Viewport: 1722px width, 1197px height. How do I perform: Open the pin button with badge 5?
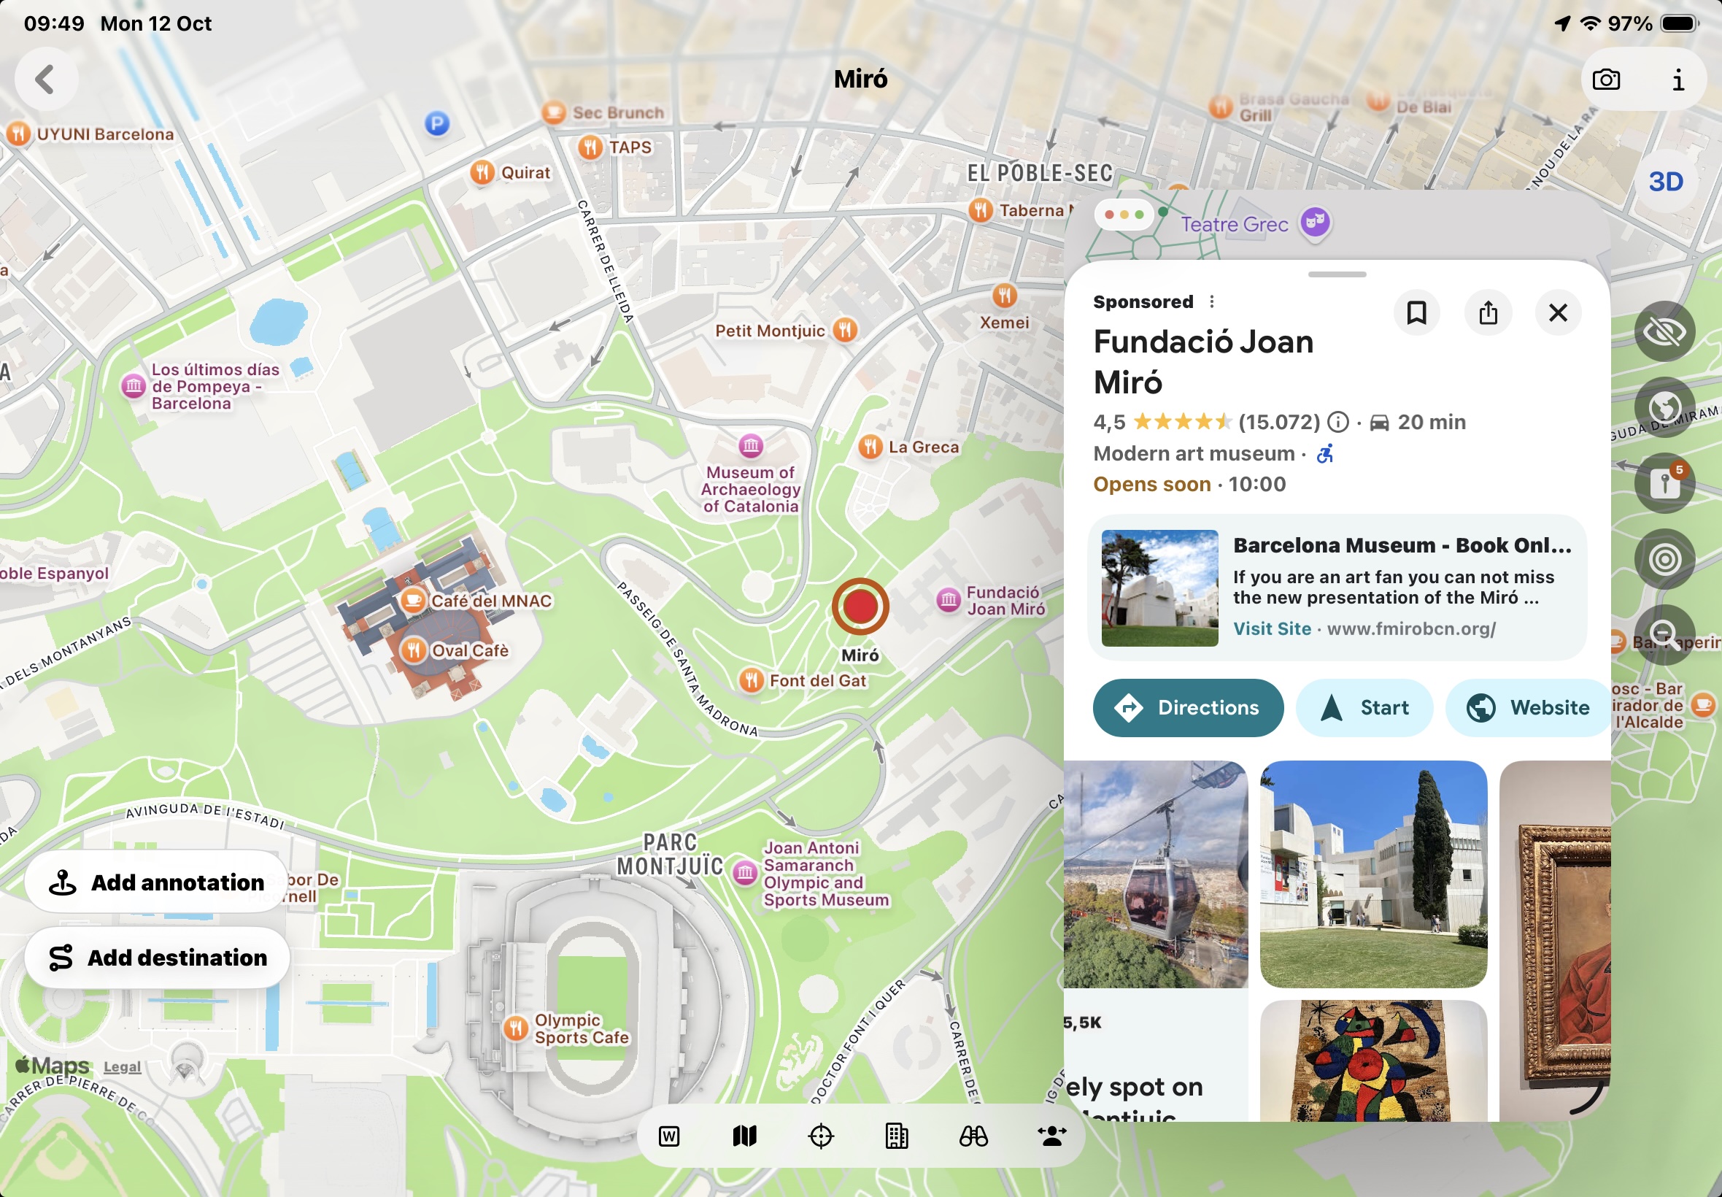[1664, 483]
